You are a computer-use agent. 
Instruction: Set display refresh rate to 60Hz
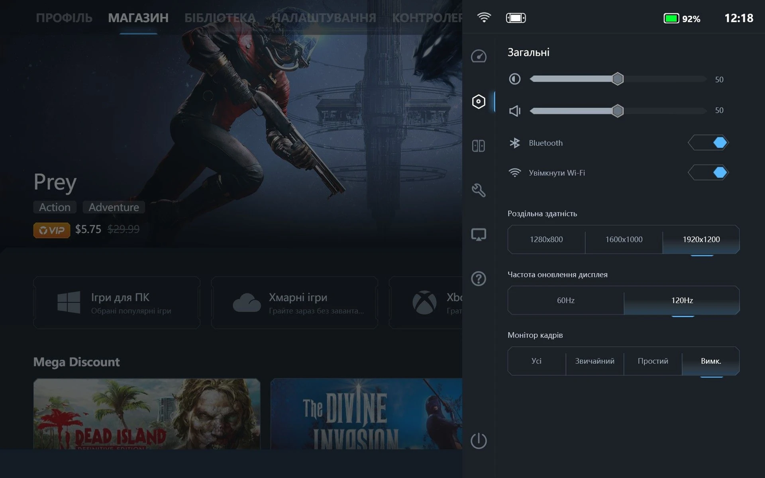point(566,300)
